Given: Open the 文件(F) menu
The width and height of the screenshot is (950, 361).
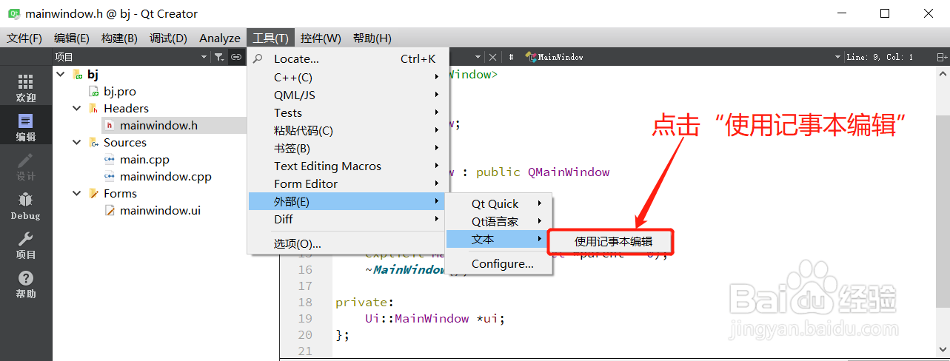Looking at the screenshot, I should pos(24,38).
